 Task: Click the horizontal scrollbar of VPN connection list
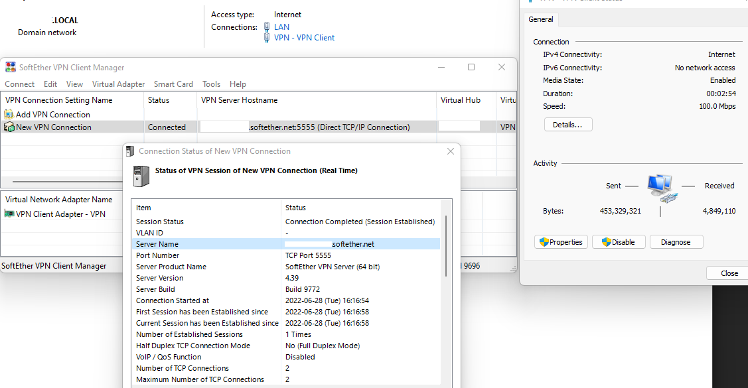click(x=68, y=182)
